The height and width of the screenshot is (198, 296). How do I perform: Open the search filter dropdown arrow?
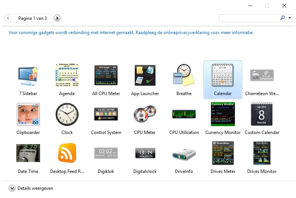click(290, 18)
